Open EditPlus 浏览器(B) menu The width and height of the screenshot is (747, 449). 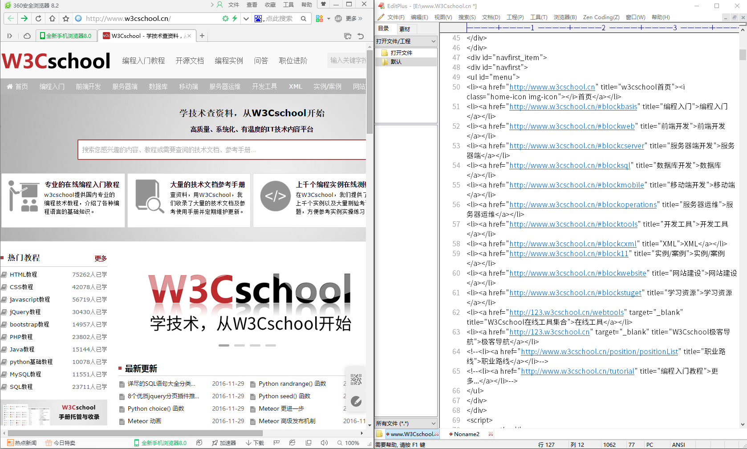[x=565, y=17]
